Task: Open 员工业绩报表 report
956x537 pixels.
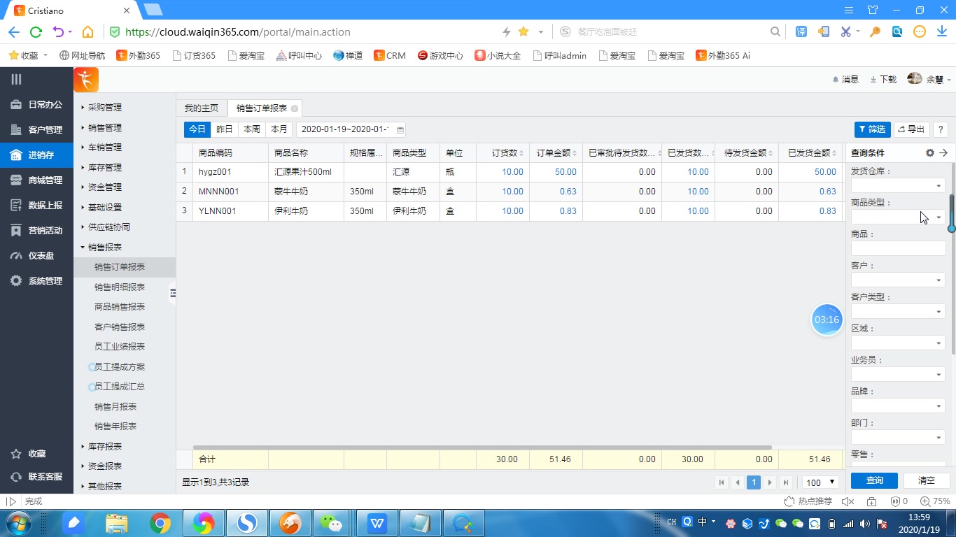Action: coord(120,347)
